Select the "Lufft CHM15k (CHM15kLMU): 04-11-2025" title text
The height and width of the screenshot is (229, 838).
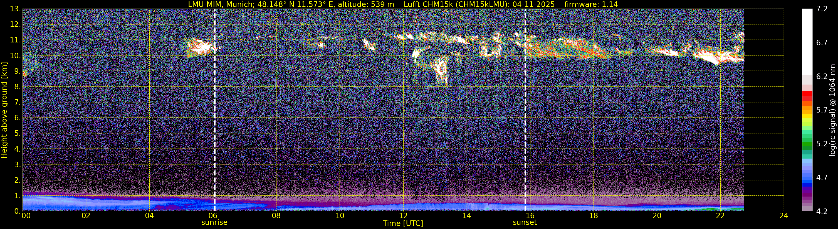click(479, 4)
